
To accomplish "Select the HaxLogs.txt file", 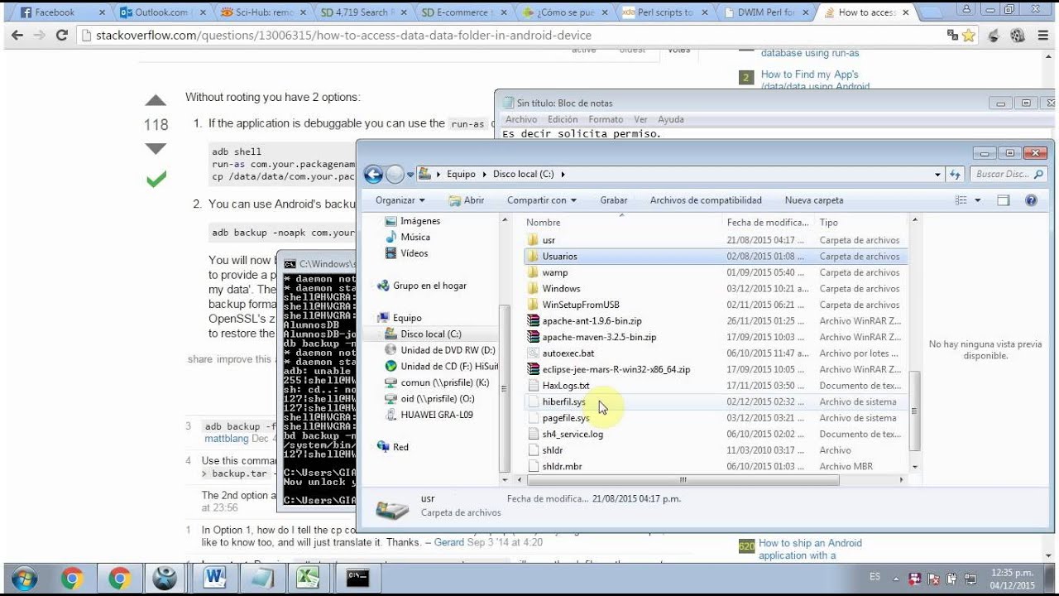I will [716, 386].
